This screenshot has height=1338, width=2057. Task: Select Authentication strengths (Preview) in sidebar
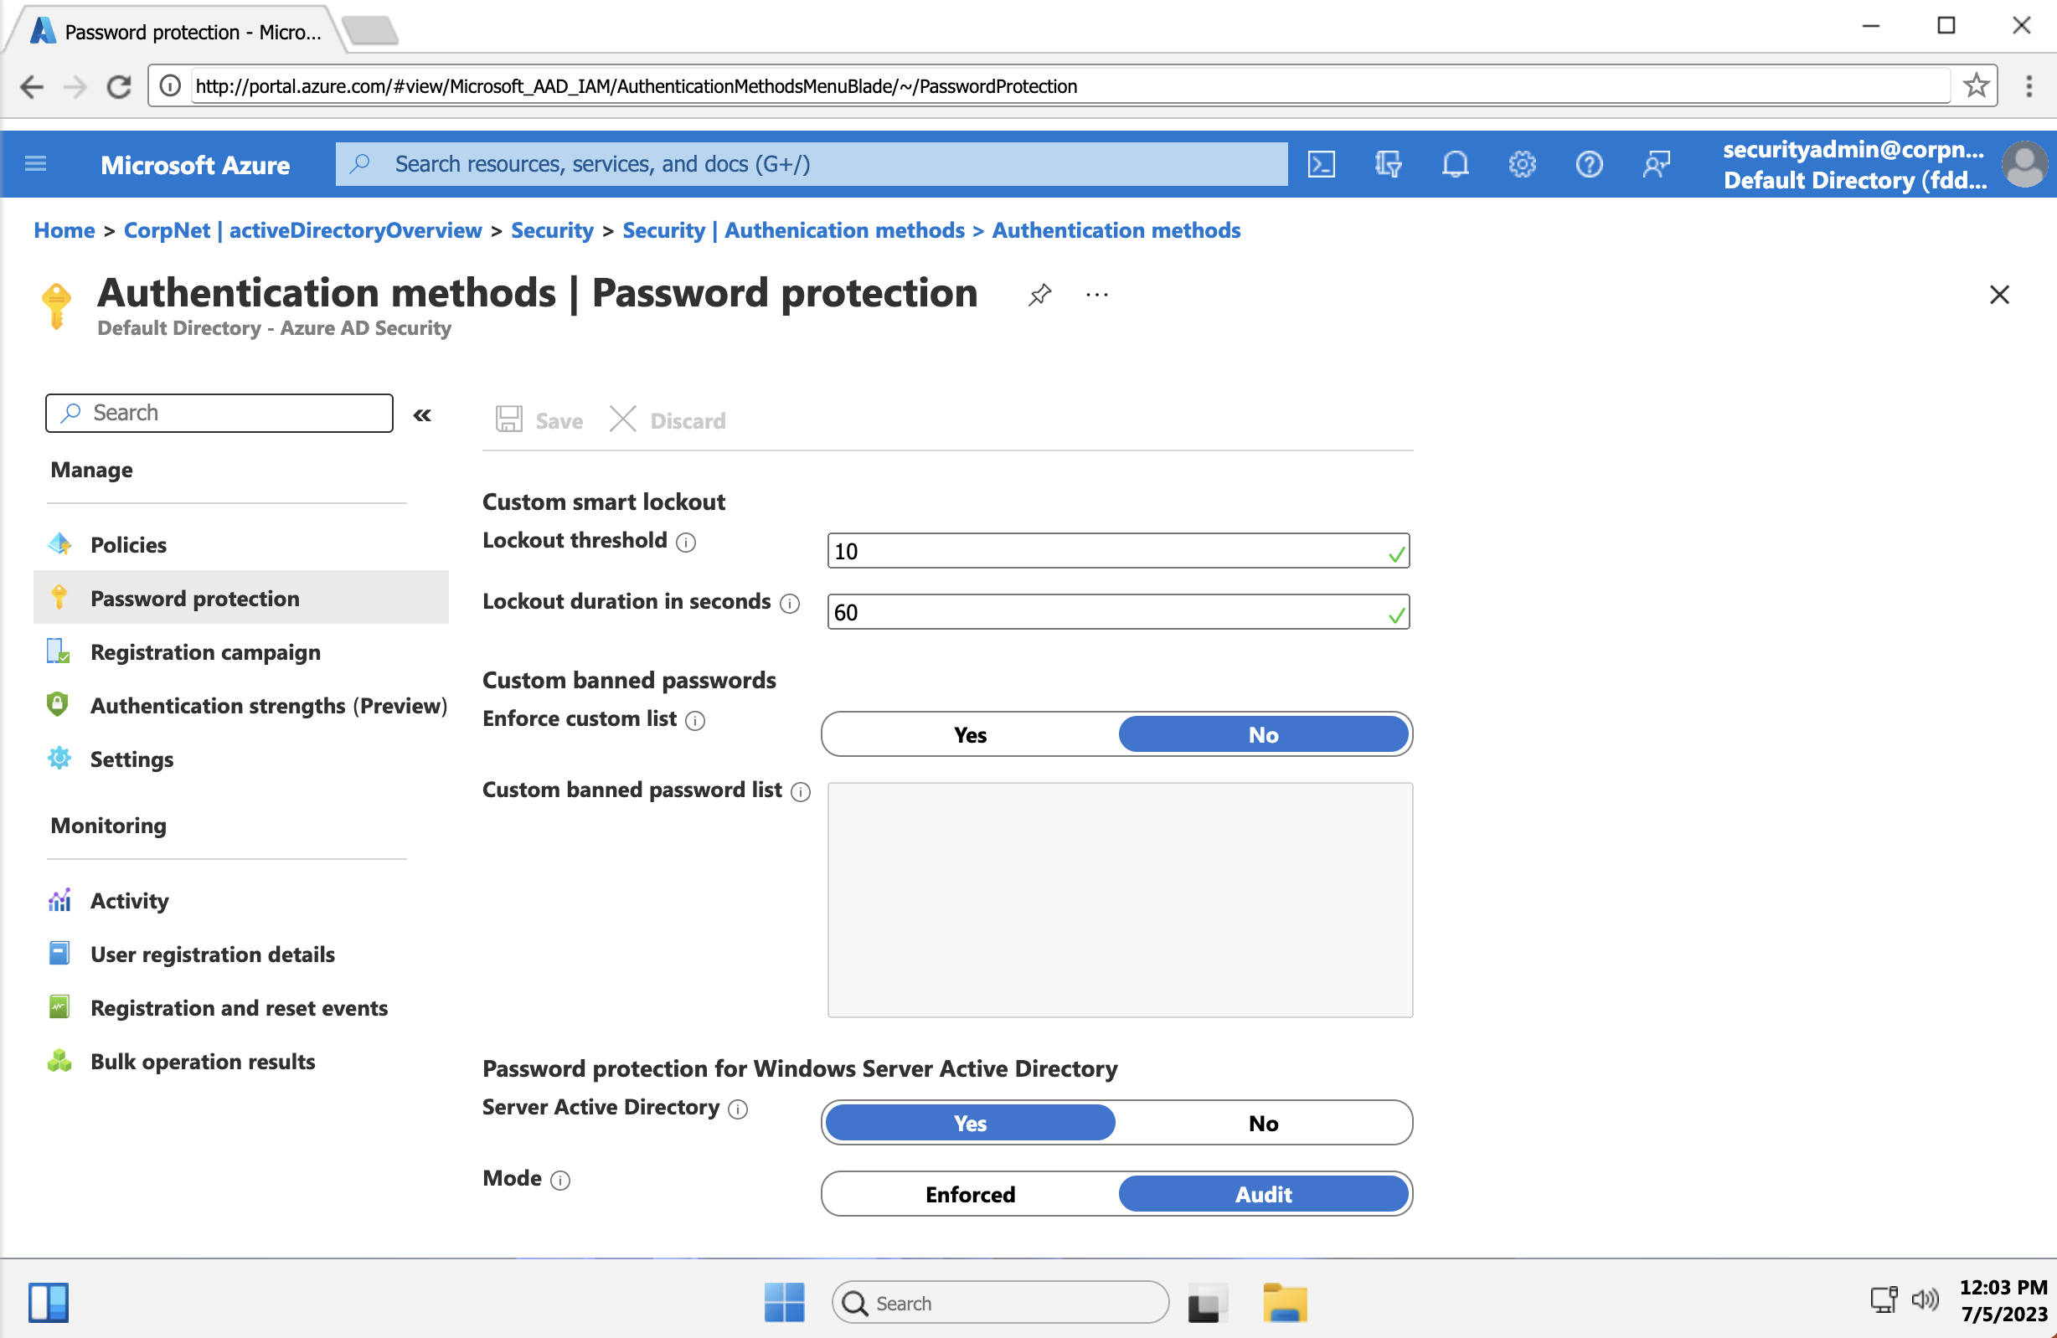pos(268,706)
